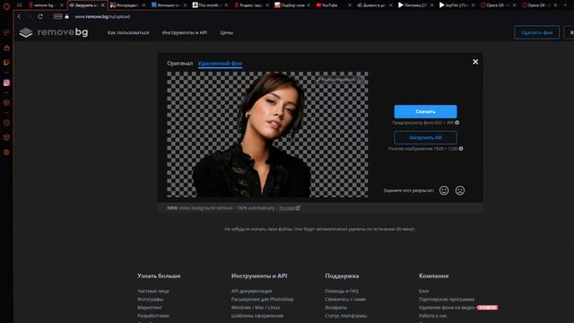Go back with the browser back arrow

pos(19,16)
